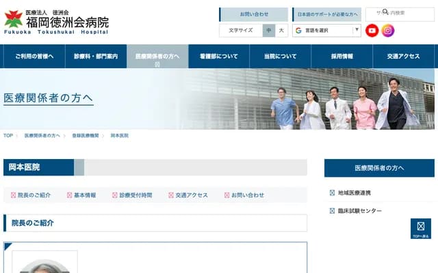Click the icon before お問い合わせ anchor link
This screenshot has height=273, width=438.
[x=227, y=195]
